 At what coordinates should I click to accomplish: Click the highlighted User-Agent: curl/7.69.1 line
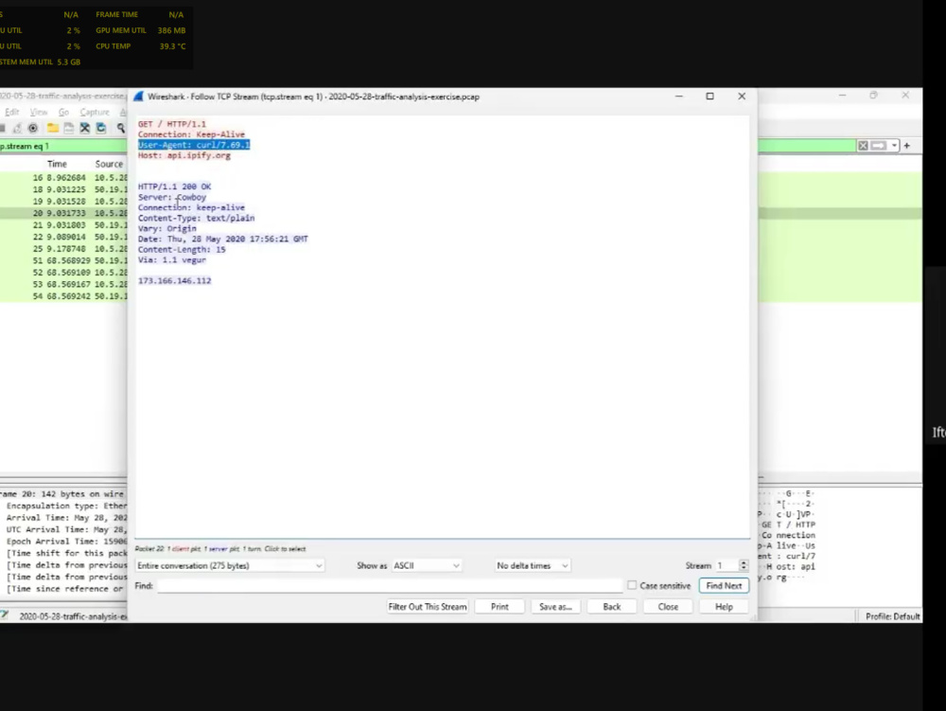point(194,145)
